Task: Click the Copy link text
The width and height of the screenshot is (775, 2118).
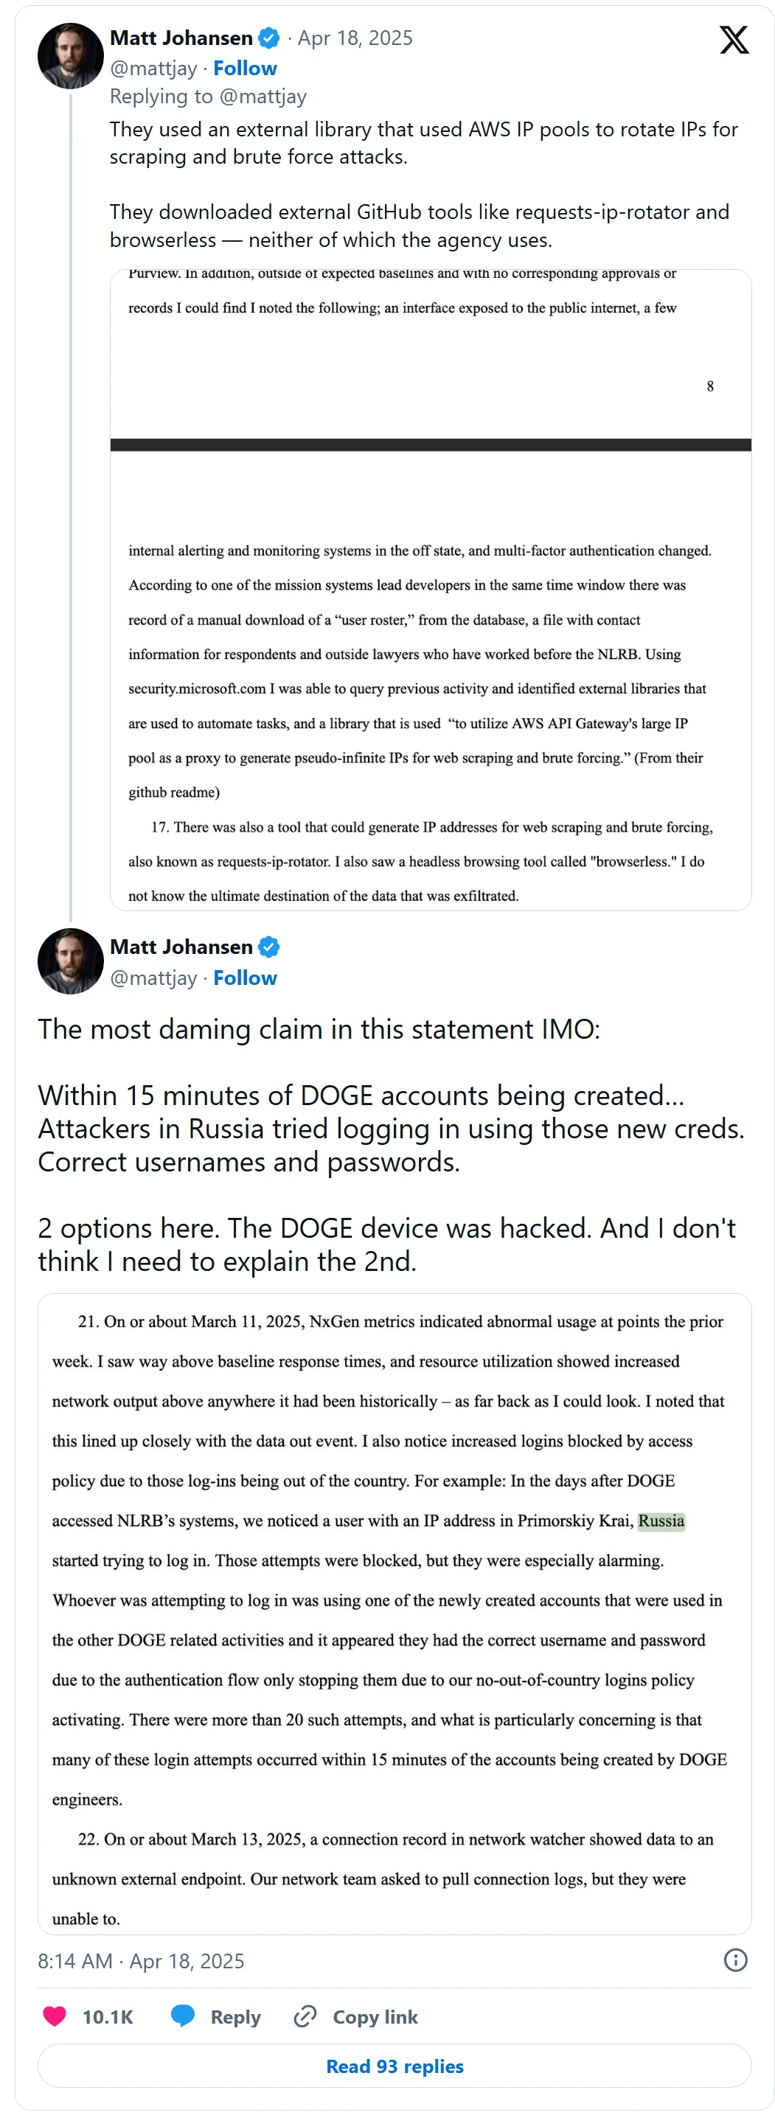Action: (375, 2017)
